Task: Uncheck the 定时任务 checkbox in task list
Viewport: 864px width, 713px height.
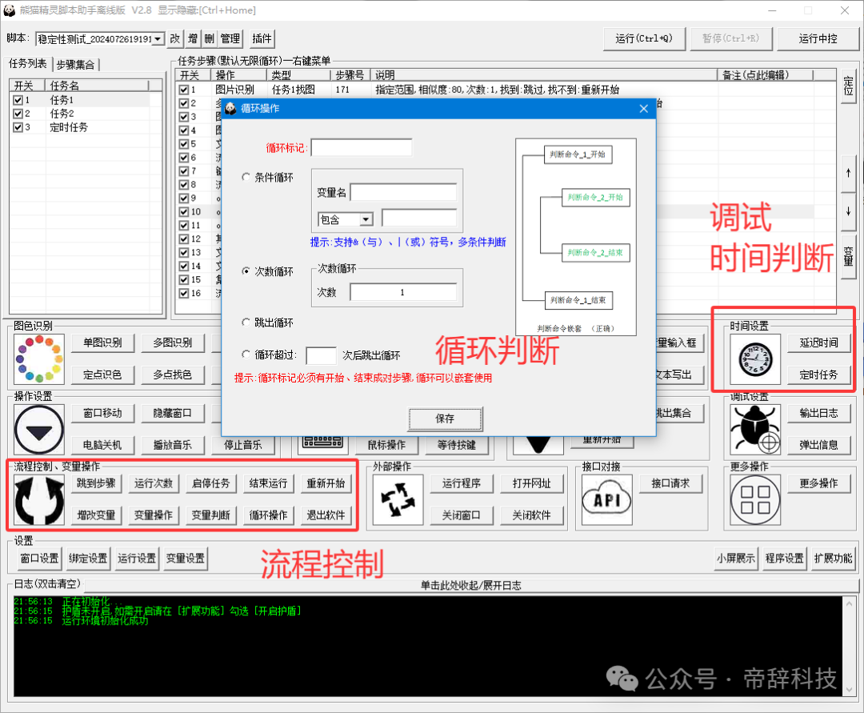Action: [18, 127]
